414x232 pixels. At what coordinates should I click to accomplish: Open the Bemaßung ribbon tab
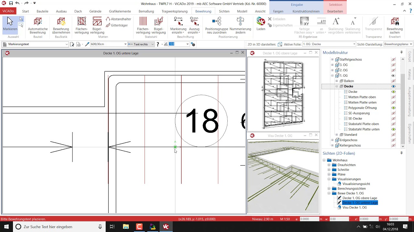click(146, 11)
